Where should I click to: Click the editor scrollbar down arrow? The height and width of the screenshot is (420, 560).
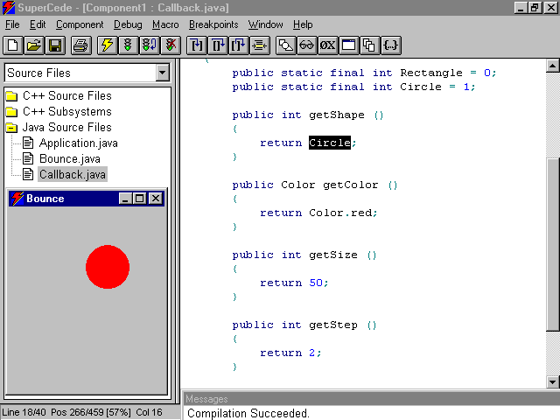[x=552, y=382]
